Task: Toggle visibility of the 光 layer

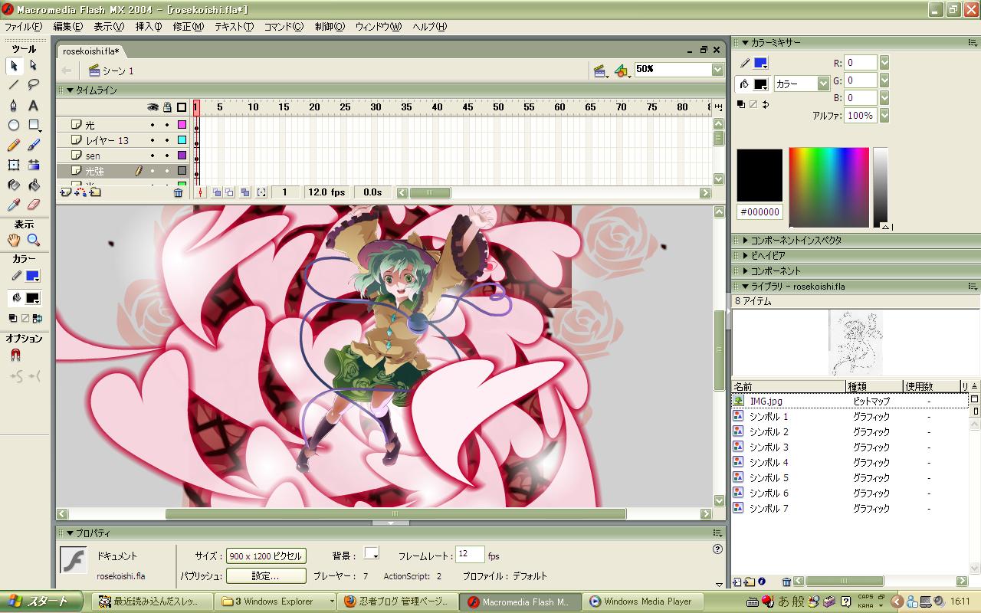Action: click(x=153, y=125)
